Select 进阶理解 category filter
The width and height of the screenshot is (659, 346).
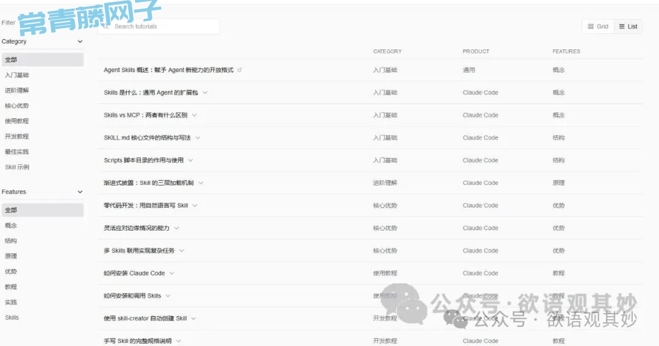pyautogui.click(x=17, y=90)
